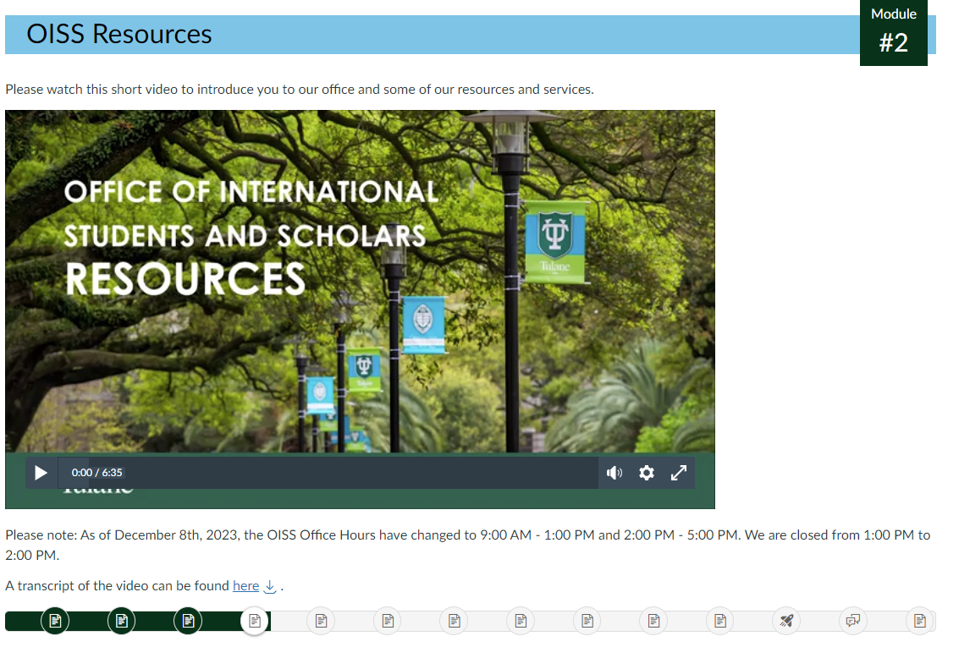This screenshot has height=658, width=959.
Task: Select the last document icon in the progress bar
Action: pyautogui.click(x=919, y=620)
